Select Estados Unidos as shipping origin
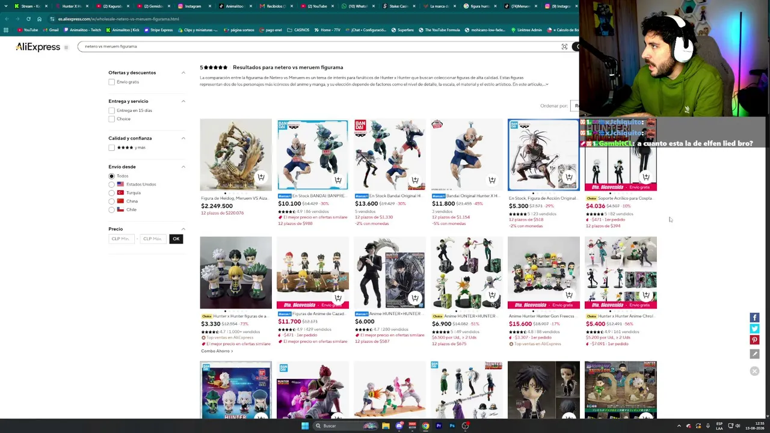 (x=111, y=185)
